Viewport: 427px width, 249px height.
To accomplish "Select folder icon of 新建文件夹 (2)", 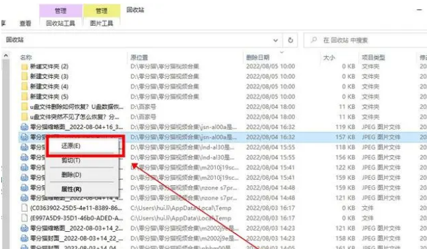I will click(x=24, y=67).
